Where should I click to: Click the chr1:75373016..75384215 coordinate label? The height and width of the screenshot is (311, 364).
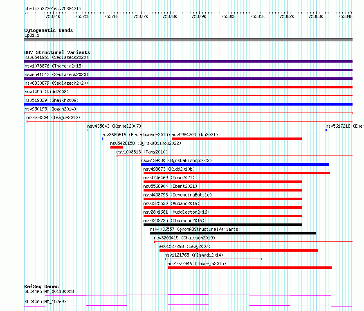click(x=53, y=9)
